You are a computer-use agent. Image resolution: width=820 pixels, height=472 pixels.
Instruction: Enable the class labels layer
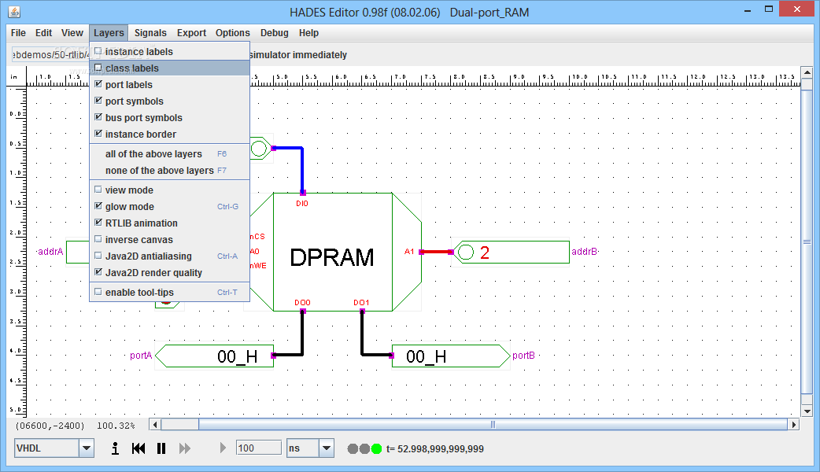pyautogui.click(x=169, y=68)
